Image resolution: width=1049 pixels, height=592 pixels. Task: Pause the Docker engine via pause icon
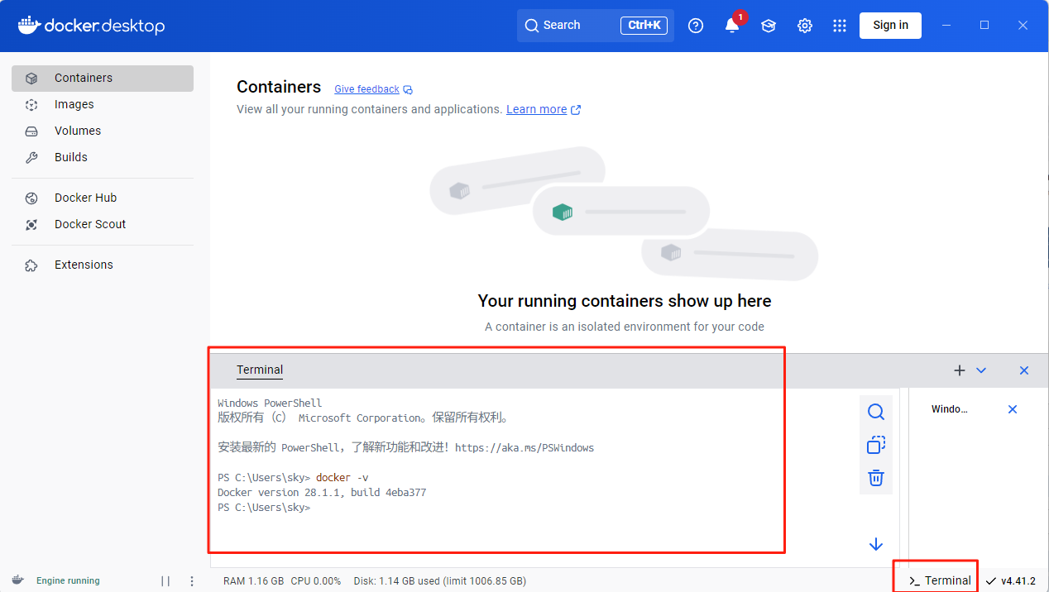[165, 580]
